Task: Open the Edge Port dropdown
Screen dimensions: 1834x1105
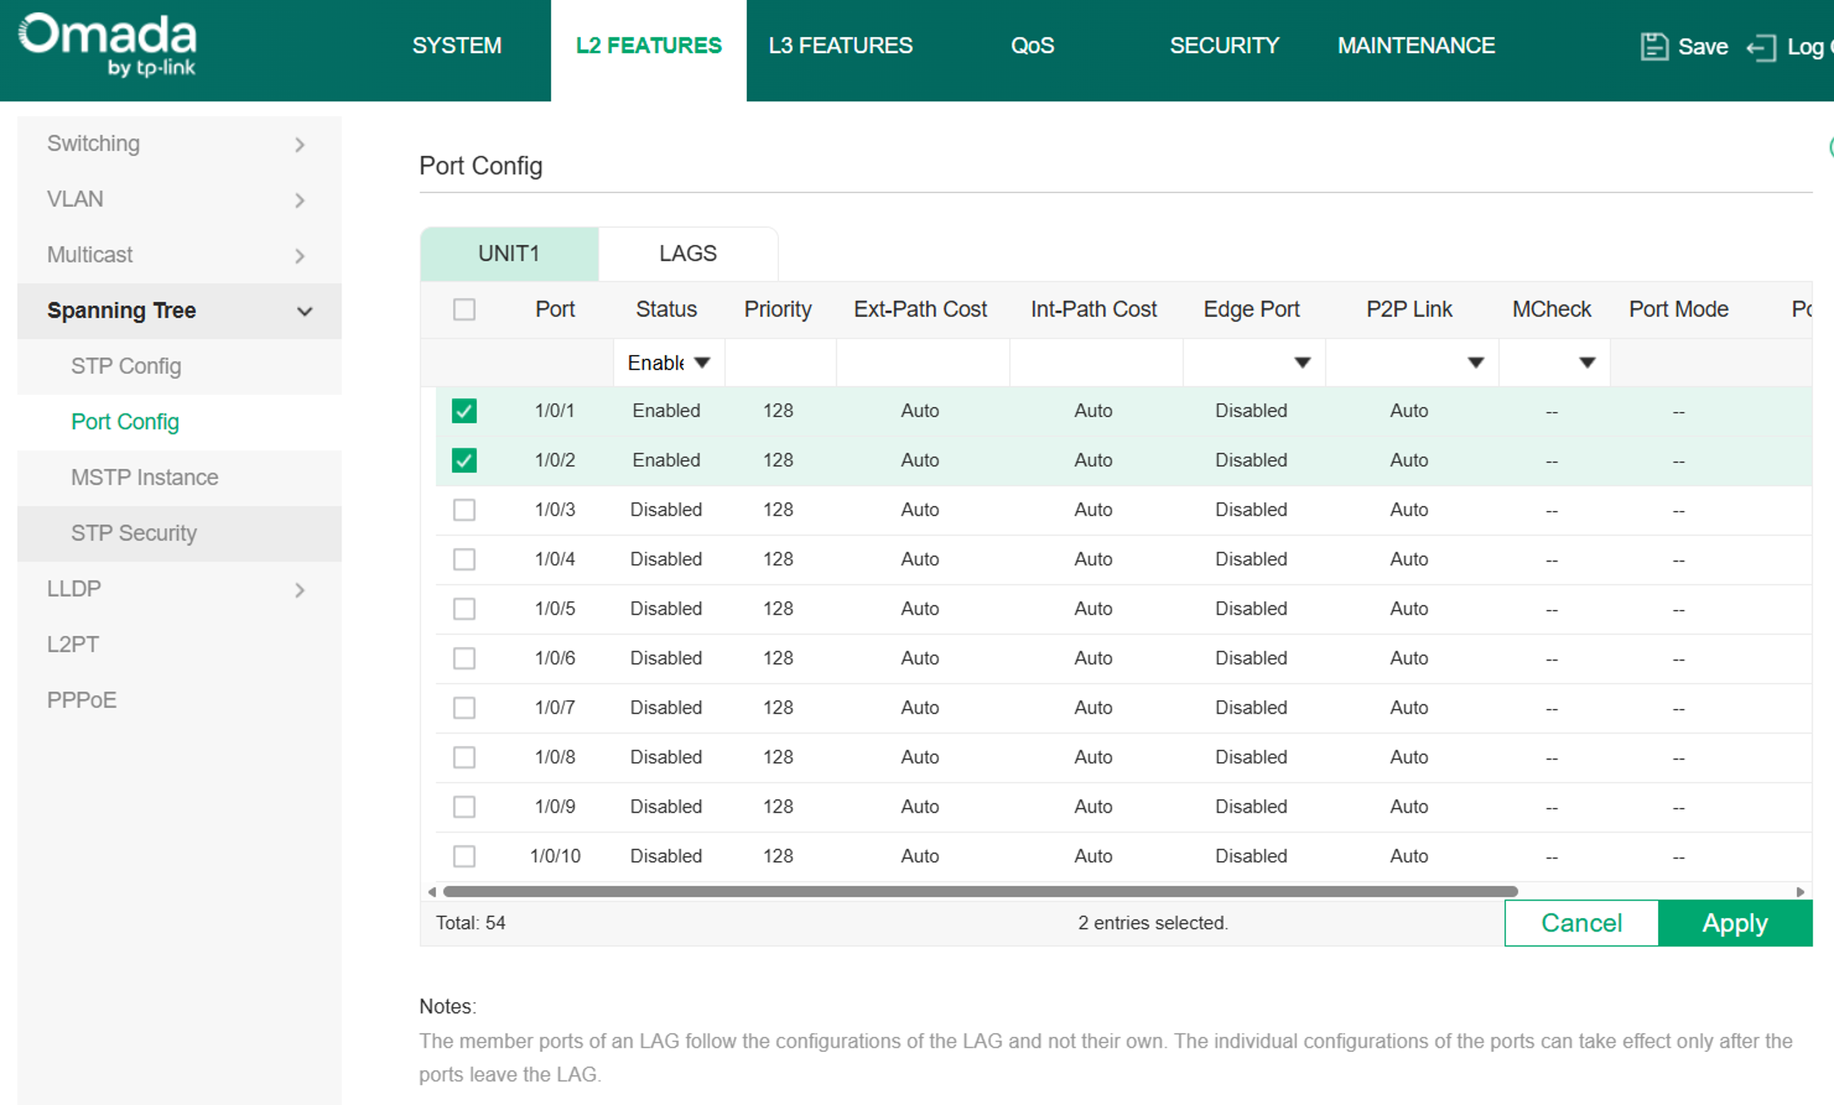Action: coord(1254,363)
